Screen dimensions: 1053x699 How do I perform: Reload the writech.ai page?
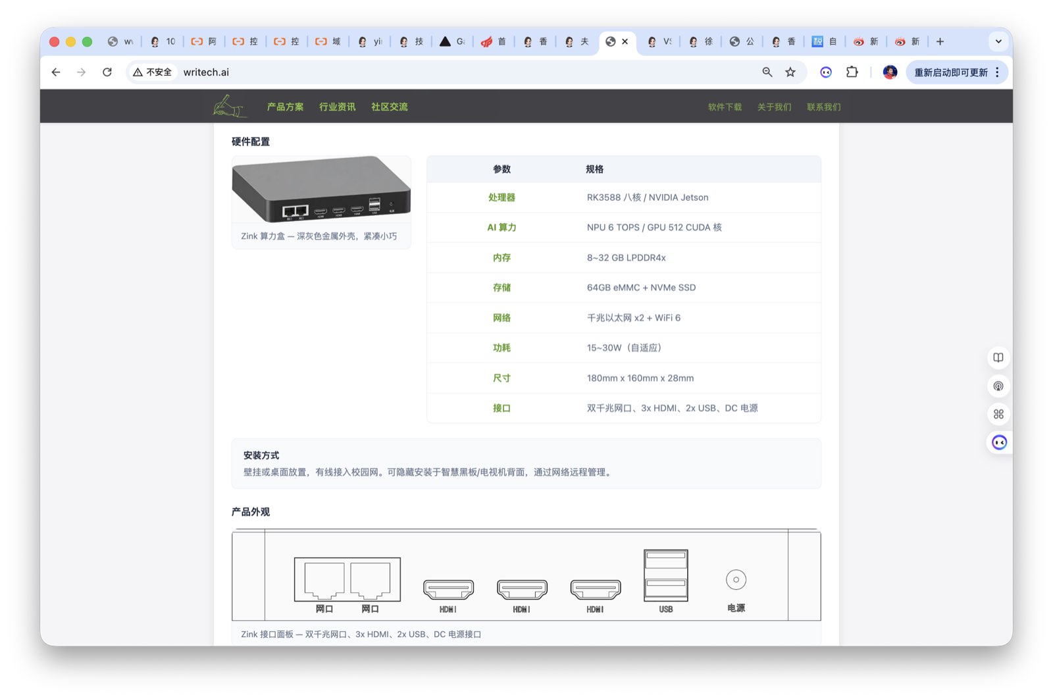(107, 72)
